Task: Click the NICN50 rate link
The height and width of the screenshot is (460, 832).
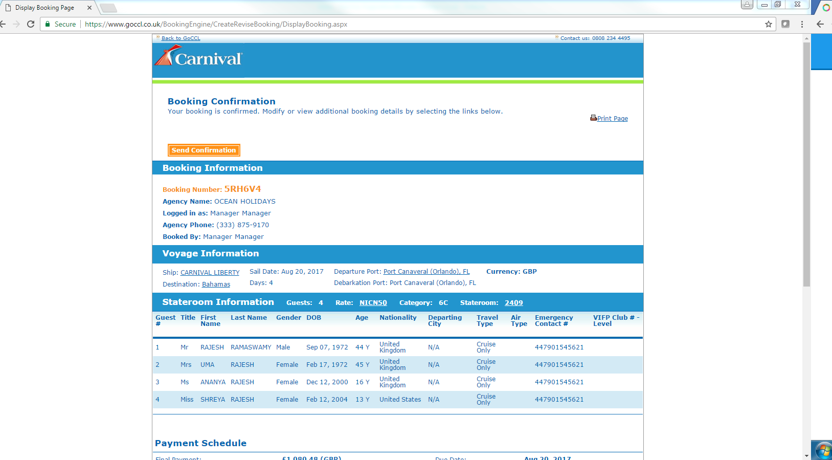Action: 373,303
